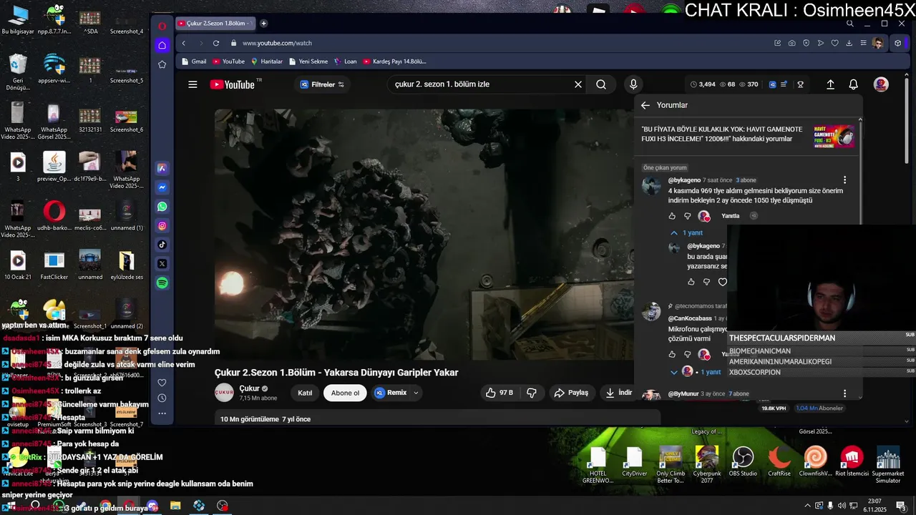Open Opera sidebar TikTok
916x515 pixels.
click(162, 245)
